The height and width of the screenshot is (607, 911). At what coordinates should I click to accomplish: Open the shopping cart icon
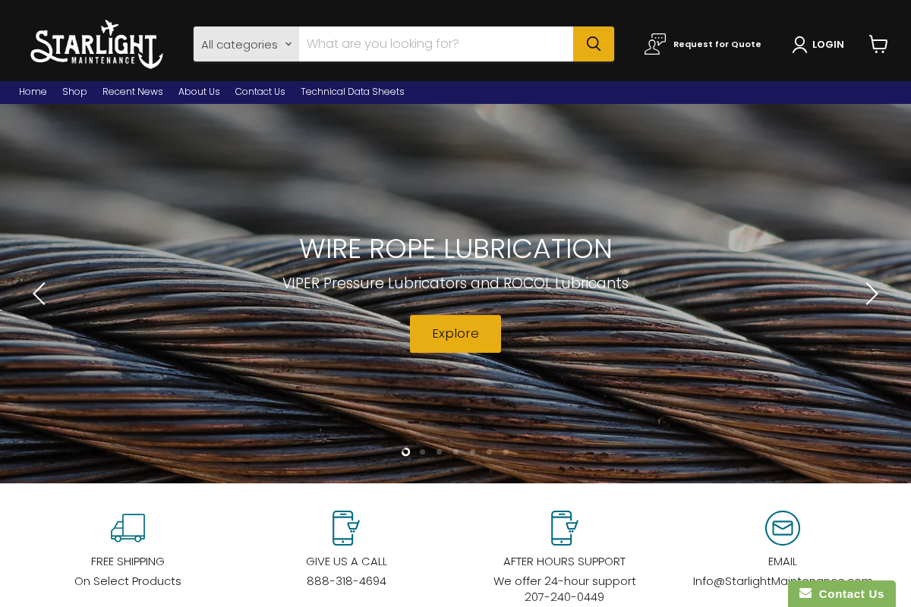pyautogui.click(x=878, y=44)
